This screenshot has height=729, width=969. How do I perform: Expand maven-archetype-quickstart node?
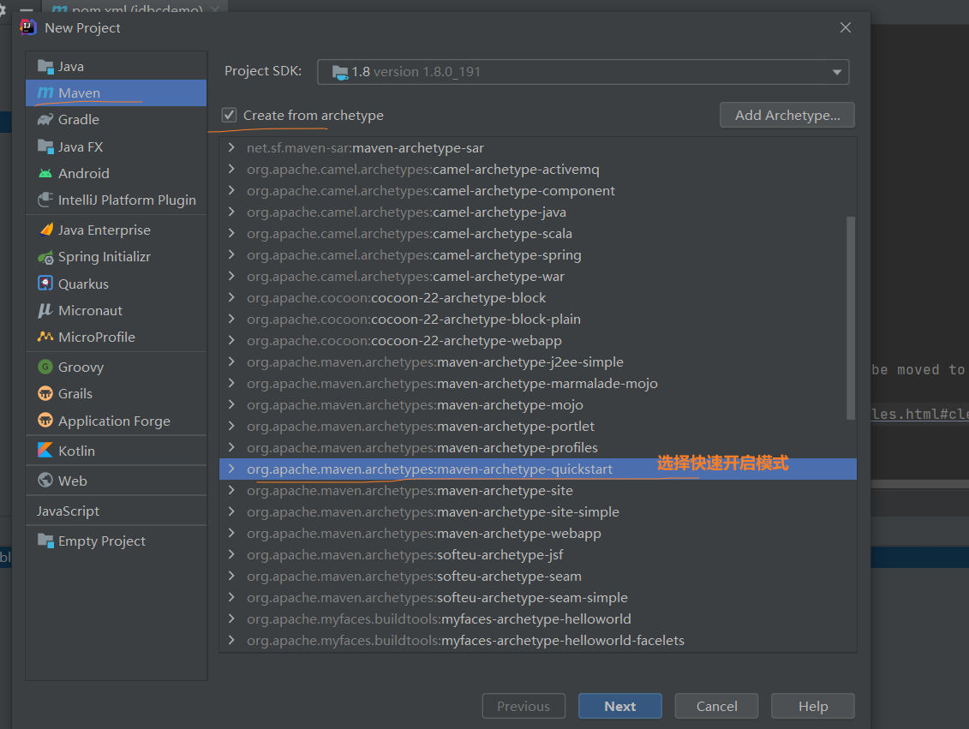click(x=231, y=469)
